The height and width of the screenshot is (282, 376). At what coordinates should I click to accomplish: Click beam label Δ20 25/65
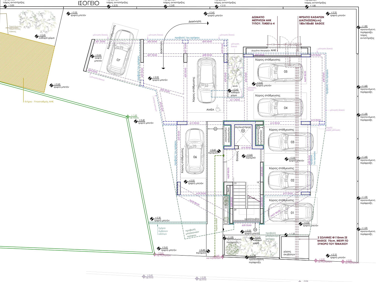click(x=246, y=225)
